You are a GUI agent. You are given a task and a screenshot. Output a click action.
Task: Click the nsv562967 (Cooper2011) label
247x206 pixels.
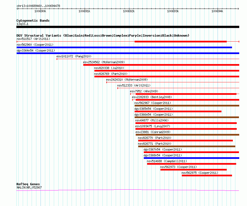click(x=153, y=103)
